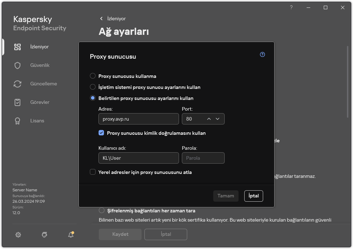Click the Parola password field

pos(203,158)
